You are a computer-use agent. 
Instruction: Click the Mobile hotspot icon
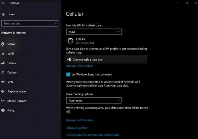point(3,101)
